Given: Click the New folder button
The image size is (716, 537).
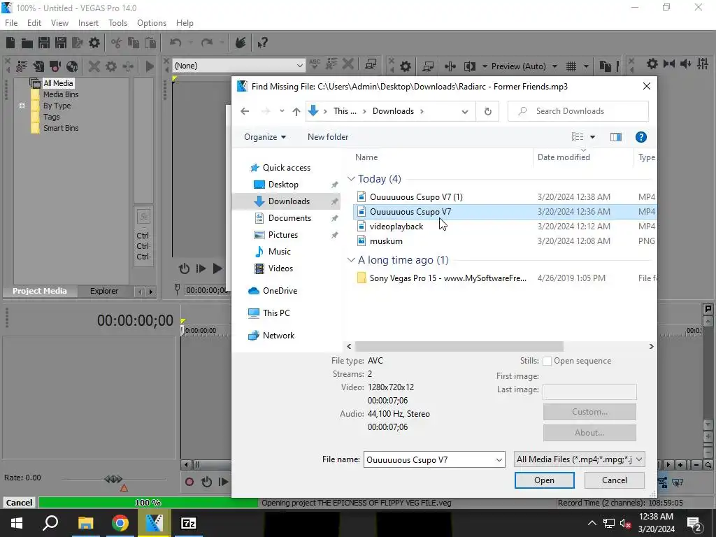Looking at the screenshot, I should [x=328, y=137].
